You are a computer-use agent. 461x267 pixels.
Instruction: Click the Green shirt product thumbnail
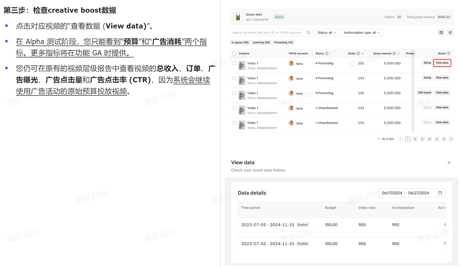coord(238,17)
